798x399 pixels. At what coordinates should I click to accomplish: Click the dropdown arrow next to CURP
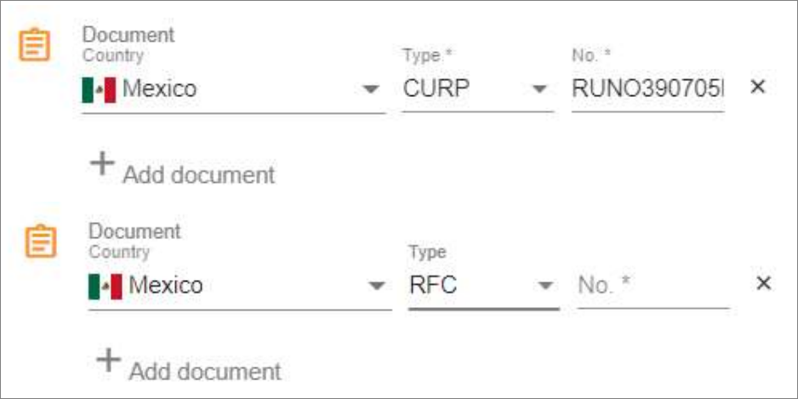tap(539, 89)
